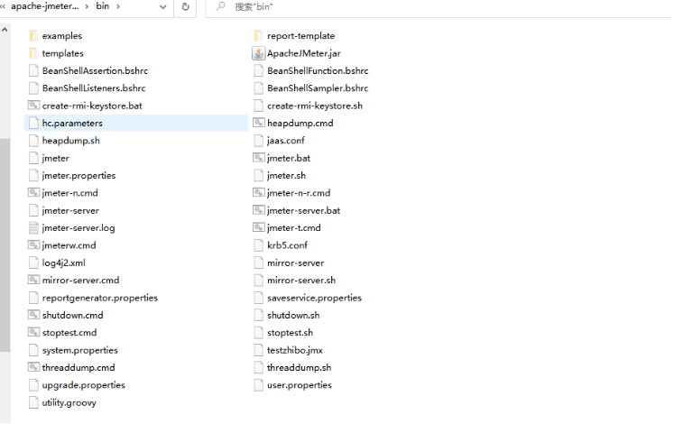Screen dimensions: 674x424
Task: Click the jmeter.bat batch file icon
Action: pos(258,158)
